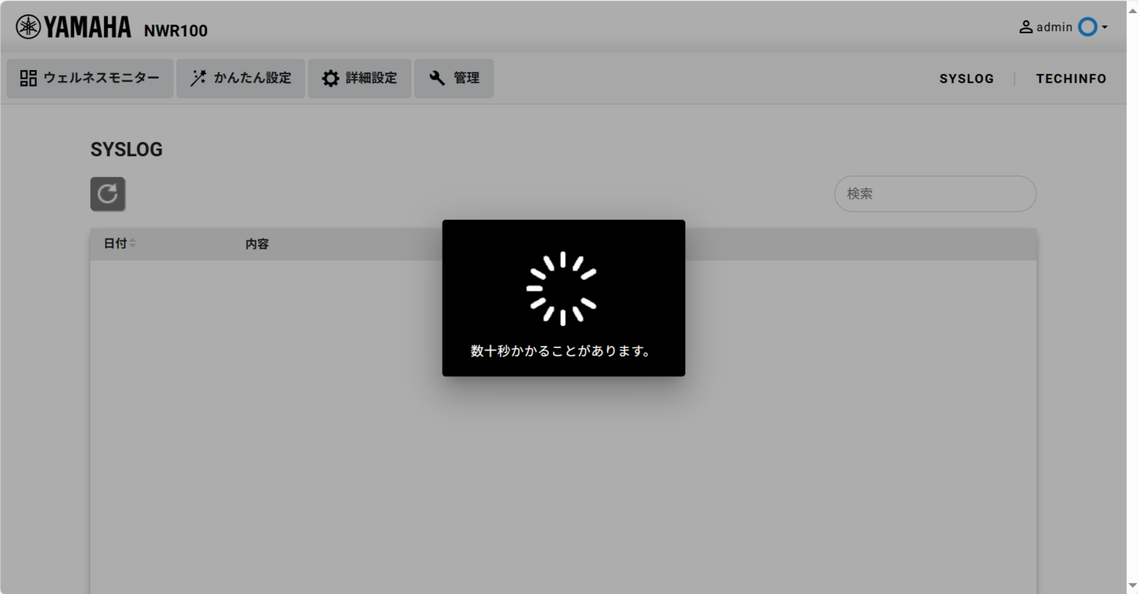Viewport: 1138px width, 594px height.
Task: Click the Wellness Monitor dashboard grid icon
Action: pos(28,78)
